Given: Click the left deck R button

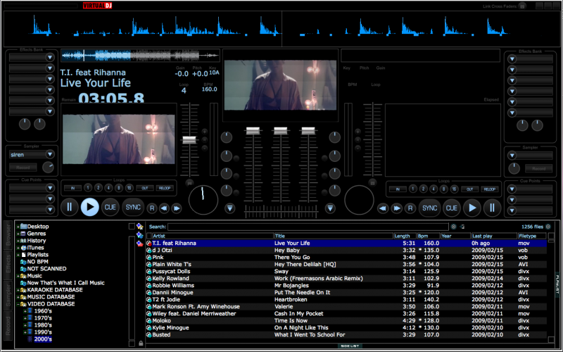Looking at the screenshot, I should pyautogui.click(x=152, y=208).
